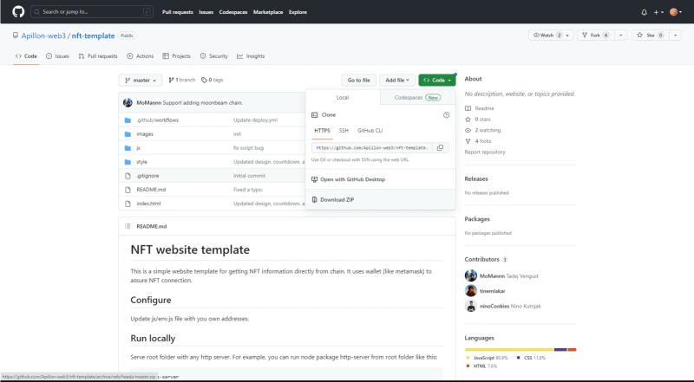
Task: Open Codespaces in the top nav
Action: (233, 12)
